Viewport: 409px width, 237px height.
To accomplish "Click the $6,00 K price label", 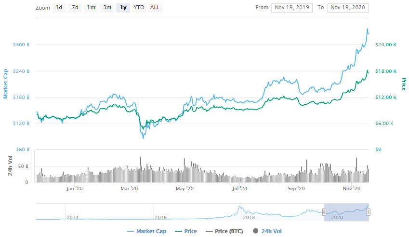I will pos(384,124).
